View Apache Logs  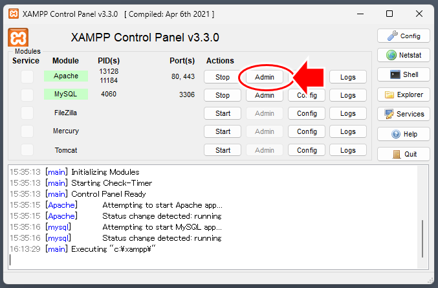348,77
